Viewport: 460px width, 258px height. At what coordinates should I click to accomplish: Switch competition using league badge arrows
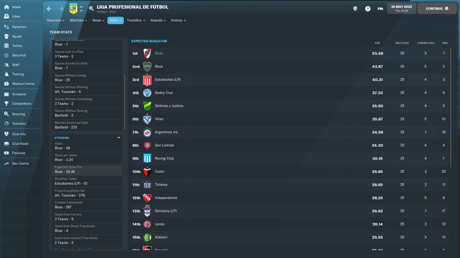pos(81,9)
